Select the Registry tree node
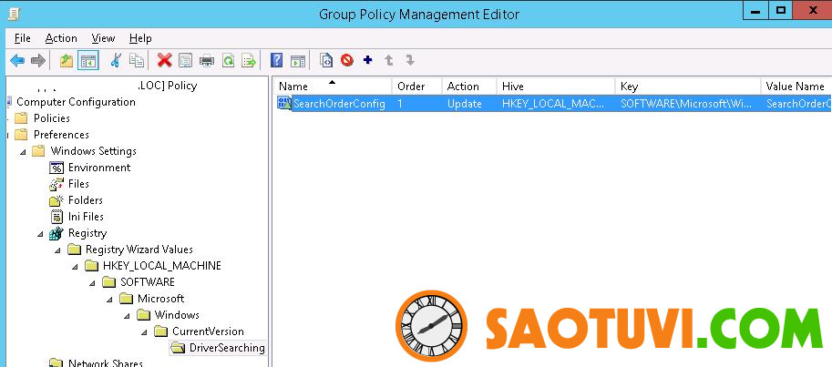 tap(87, 233)
